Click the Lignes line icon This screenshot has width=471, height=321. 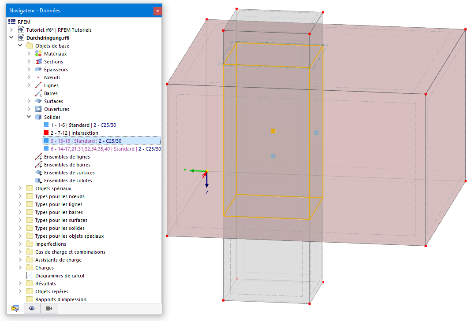tap(38, 85)
